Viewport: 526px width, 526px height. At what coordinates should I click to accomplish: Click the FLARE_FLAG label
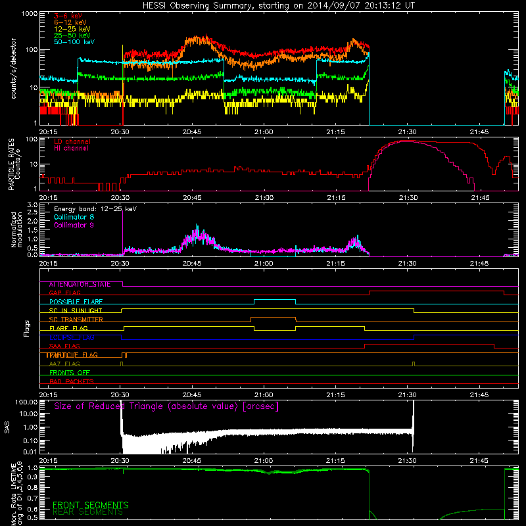coord(68,328)
